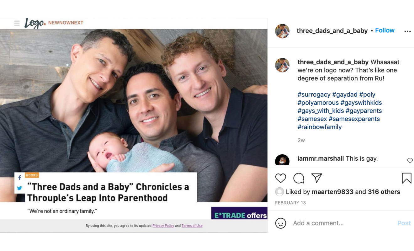The height and width of the screenshot is (251, 414).
Task: Open the three-dot more options menu
Action: point(407,31)
